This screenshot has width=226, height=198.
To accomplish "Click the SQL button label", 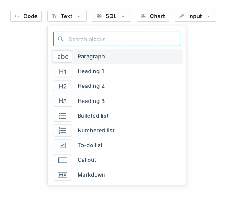I will click(111, 16).
